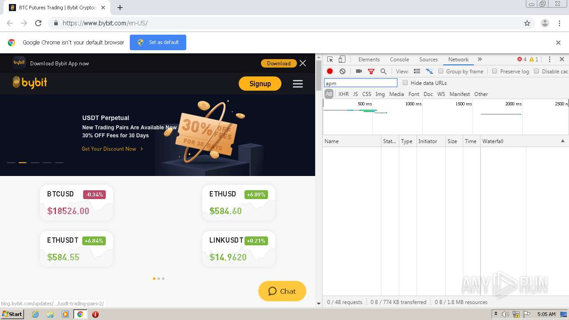Select the second carousel dash indicator

tap(23, 163)
